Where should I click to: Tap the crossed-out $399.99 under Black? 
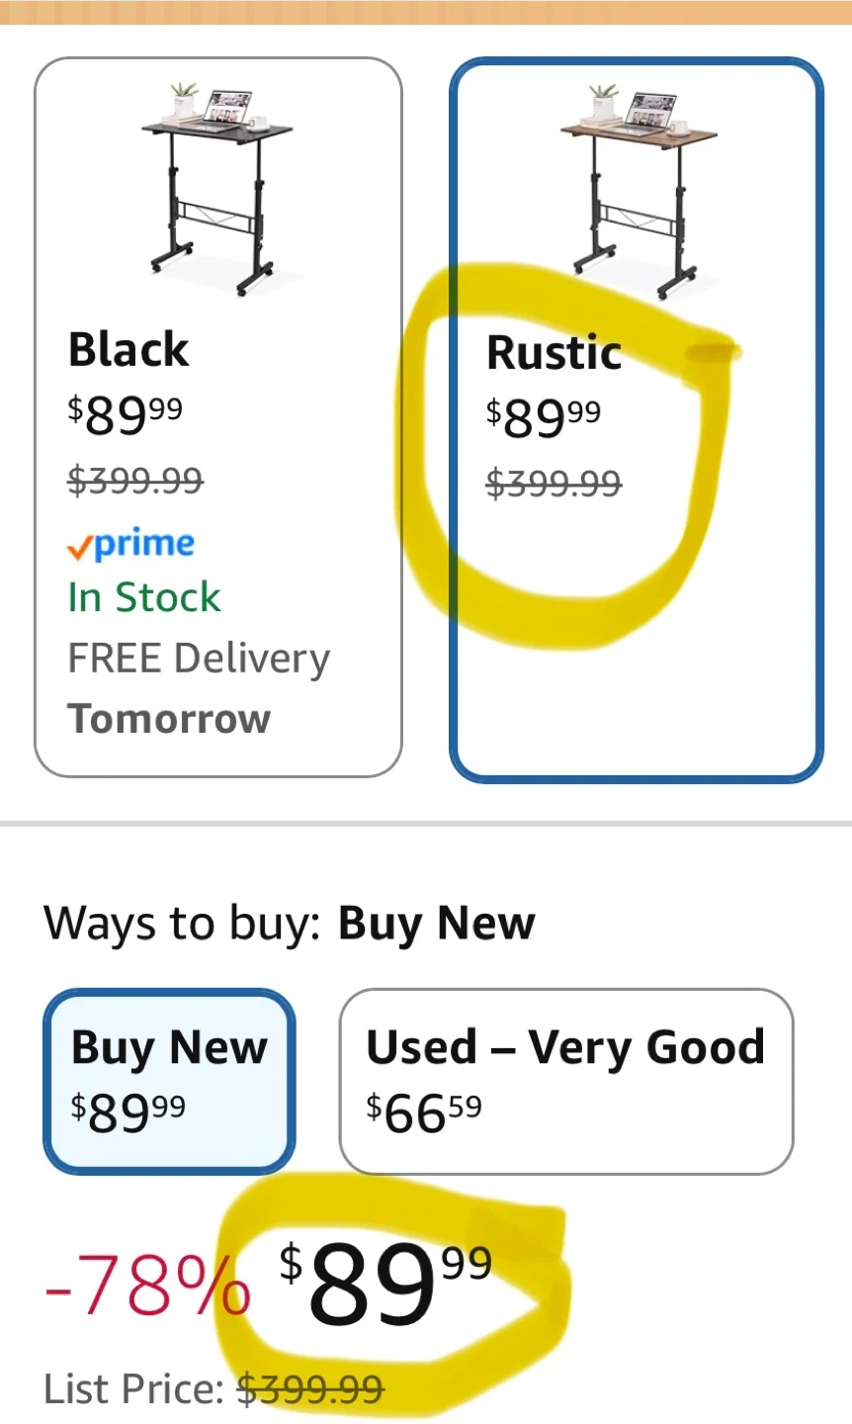pos(135,482)
